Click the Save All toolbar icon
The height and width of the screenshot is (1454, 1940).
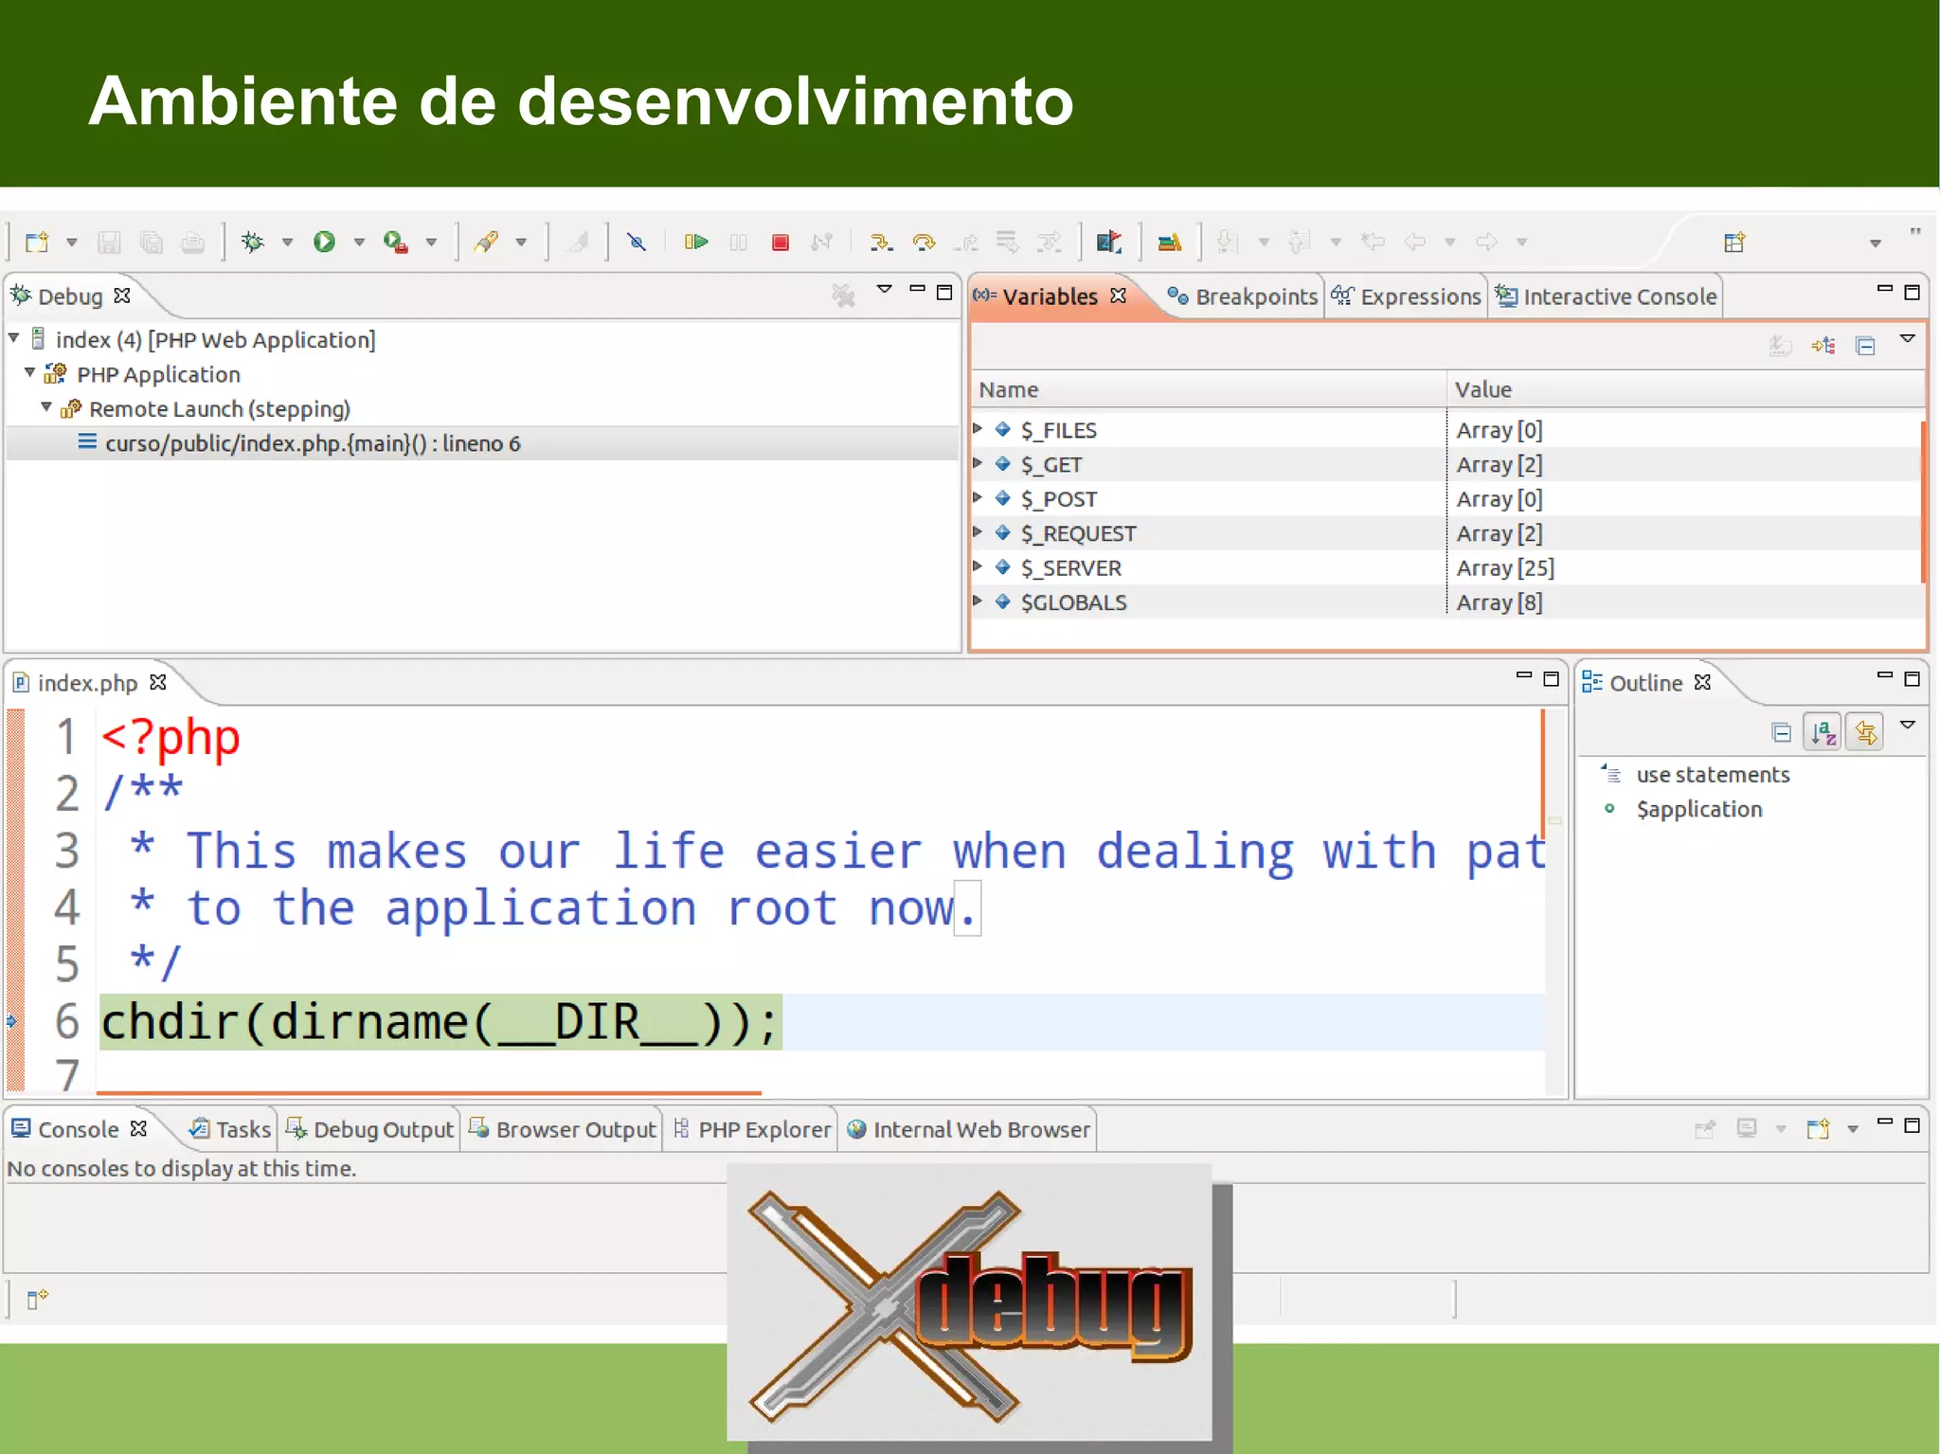point(152,242)
